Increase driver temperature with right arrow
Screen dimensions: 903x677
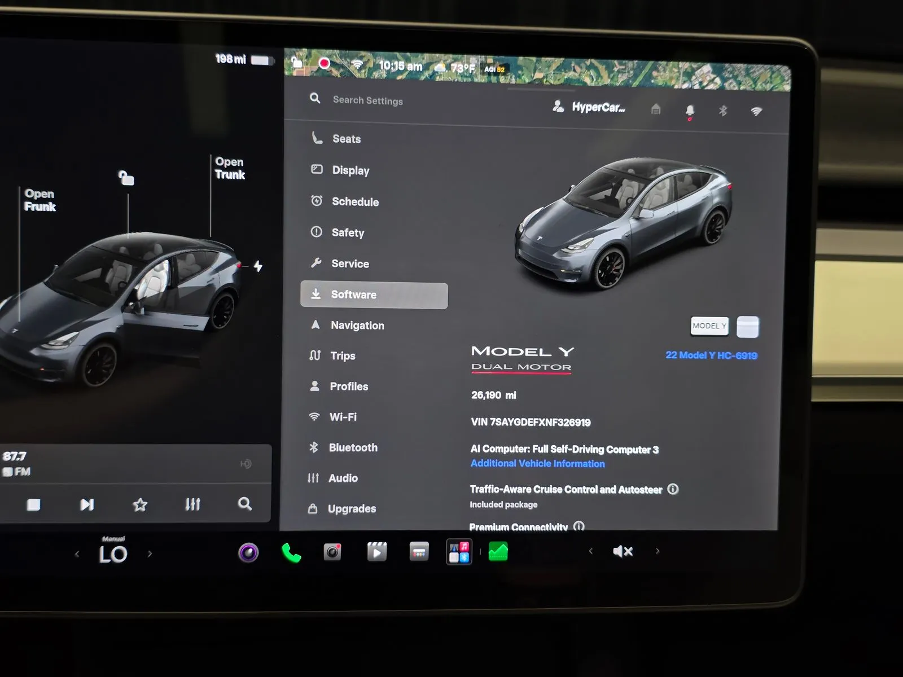pos(150,553)
